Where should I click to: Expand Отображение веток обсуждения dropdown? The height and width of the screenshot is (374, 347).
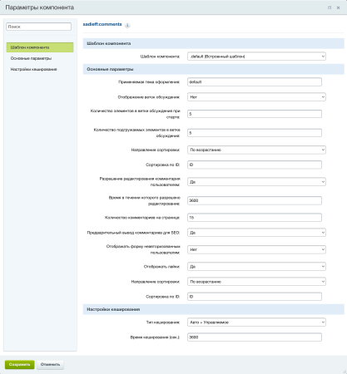tap(256, 97)
